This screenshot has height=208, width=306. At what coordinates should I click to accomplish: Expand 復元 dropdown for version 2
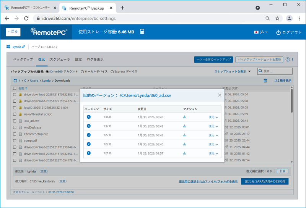tap(213, 144)
